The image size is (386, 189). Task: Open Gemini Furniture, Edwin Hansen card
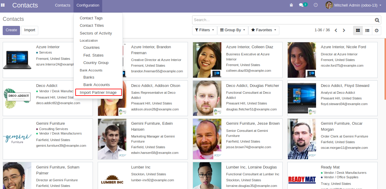143,139
